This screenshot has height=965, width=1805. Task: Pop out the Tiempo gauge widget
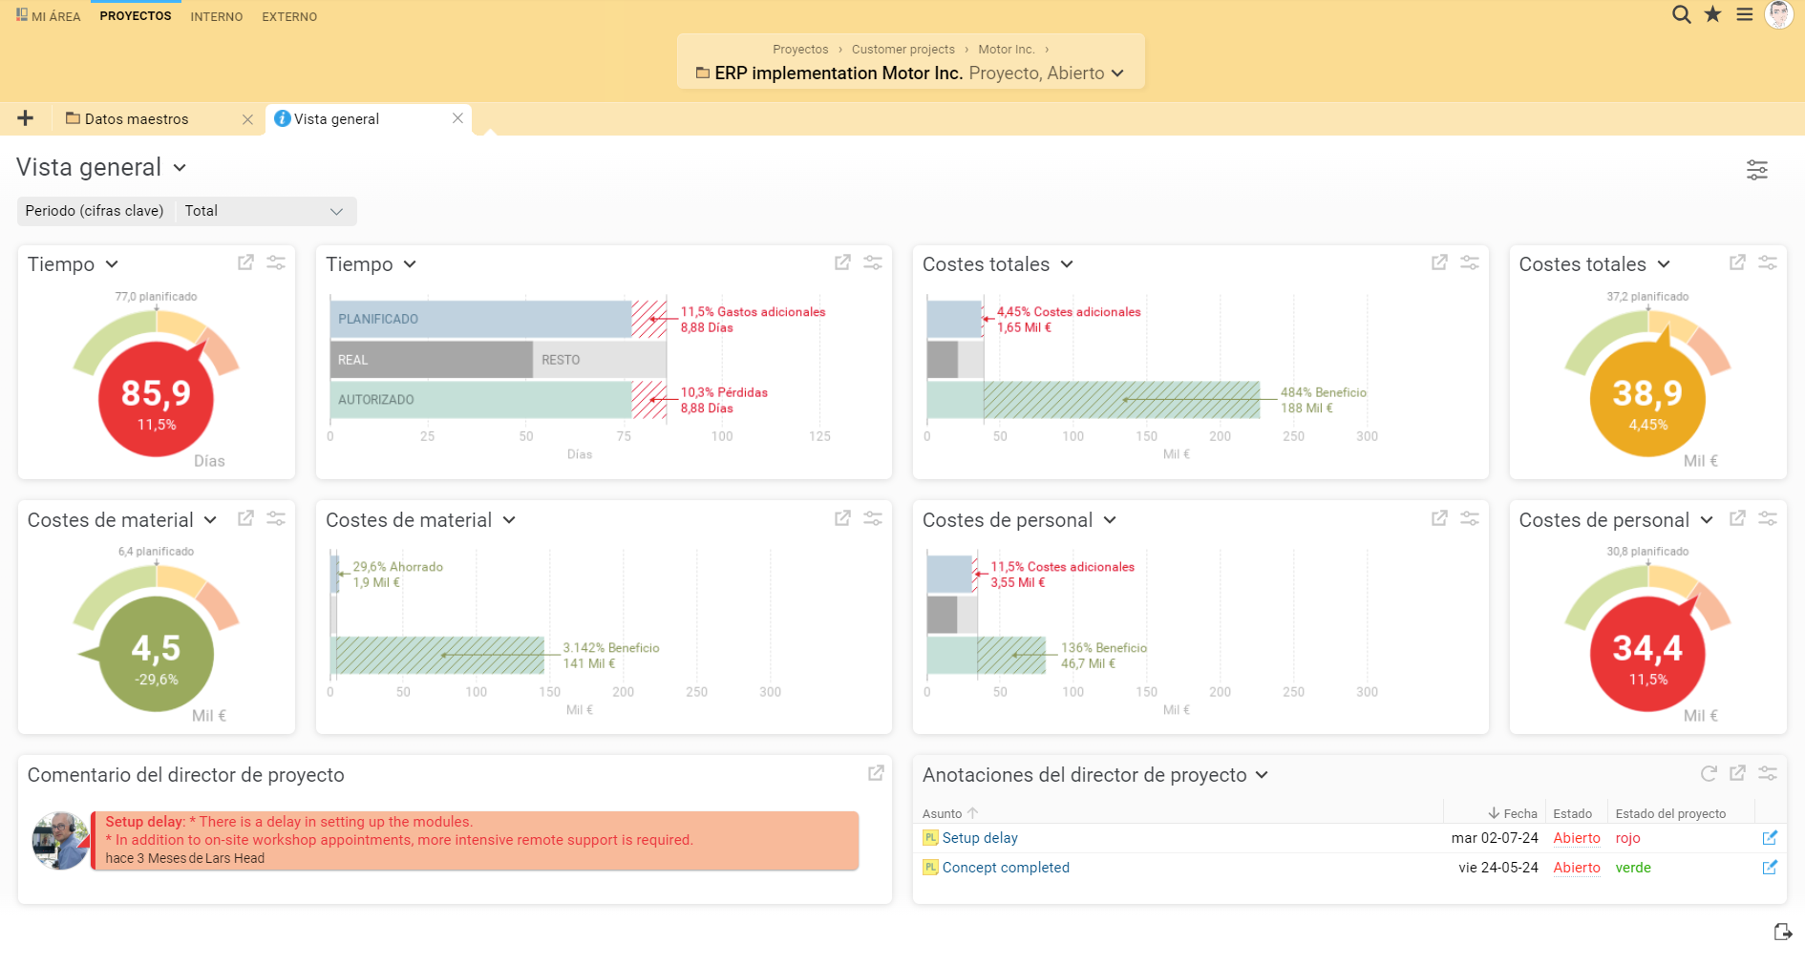(x=245, y=262)
